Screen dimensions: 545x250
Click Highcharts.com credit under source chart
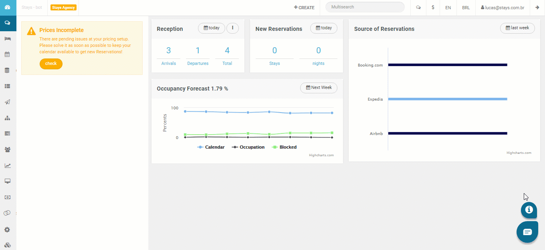tap(519, 153)
